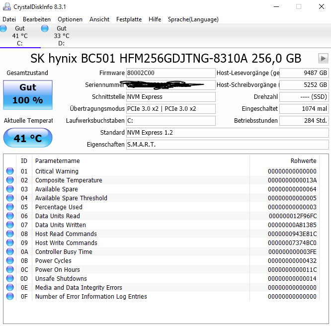Click status orb for Host Read Commands

[10, 234]
